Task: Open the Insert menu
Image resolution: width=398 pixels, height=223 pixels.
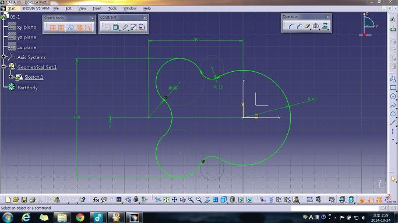Action: [x=97, y=8]
